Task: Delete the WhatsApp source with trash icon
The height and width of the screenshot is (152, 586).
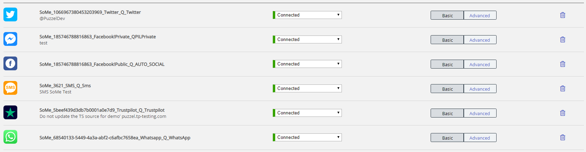Action: click(563, 138)
